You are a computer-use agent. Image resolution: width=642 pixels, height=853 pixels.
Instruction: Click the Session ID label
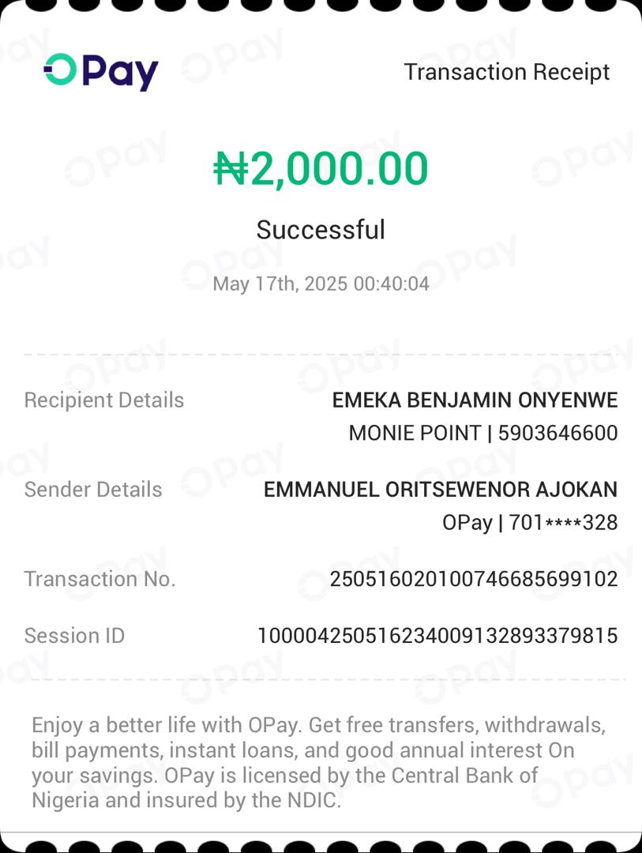coord(75,636)
